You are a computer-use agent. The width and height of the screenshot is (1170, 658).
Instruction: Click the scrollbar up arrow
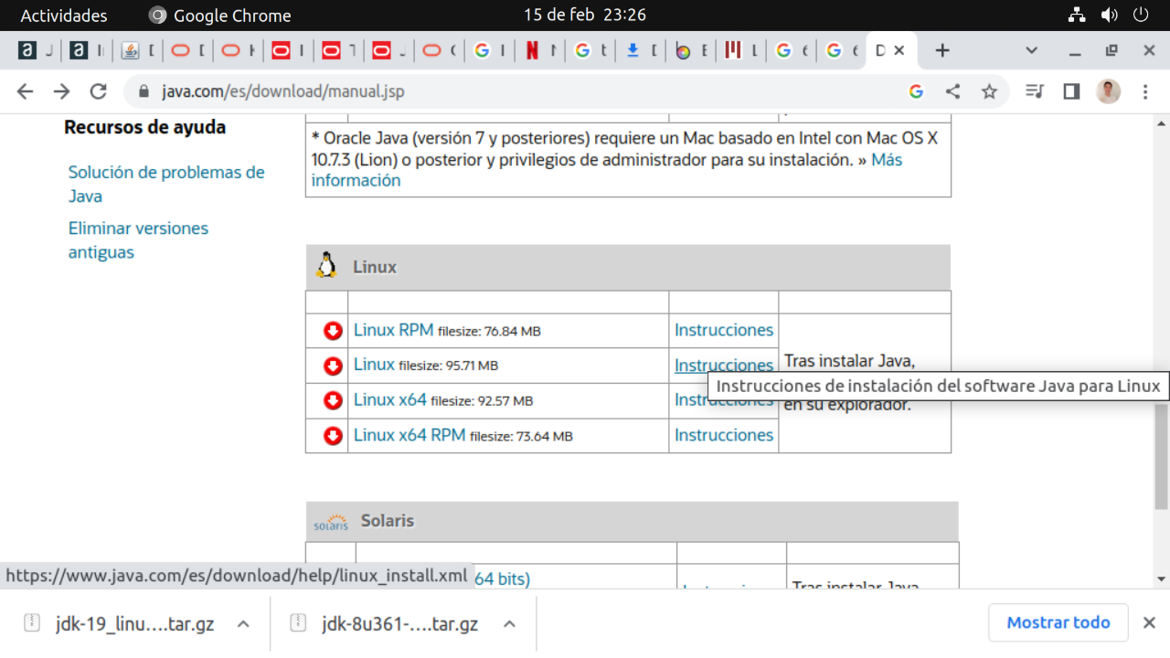[x=1162, y=122]
